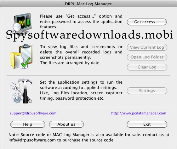Click the Spysoftwaredownloads.mobi watermark text

click(89, 35)
